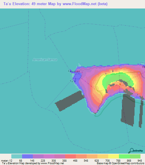Screen dimensions: 145x165
Task: Select the 308 meter legend swatch
Action: [x=60, y=156]
